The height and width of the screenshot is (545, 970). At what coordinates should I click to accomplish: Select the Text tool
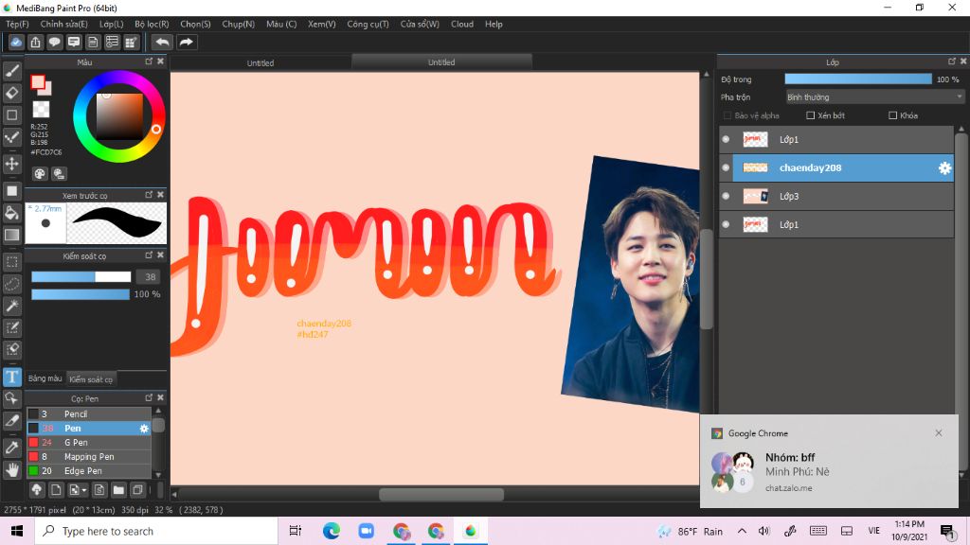11,377
